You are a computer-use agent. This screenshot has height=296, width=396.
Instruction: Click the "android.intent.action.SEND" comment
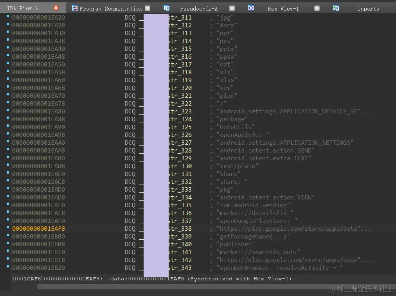coord(266,151)
